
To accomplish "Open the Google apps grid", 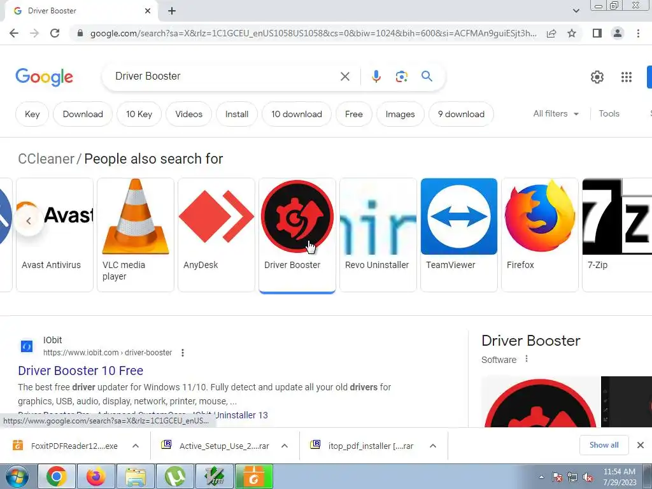I will (x=627, y=77).
